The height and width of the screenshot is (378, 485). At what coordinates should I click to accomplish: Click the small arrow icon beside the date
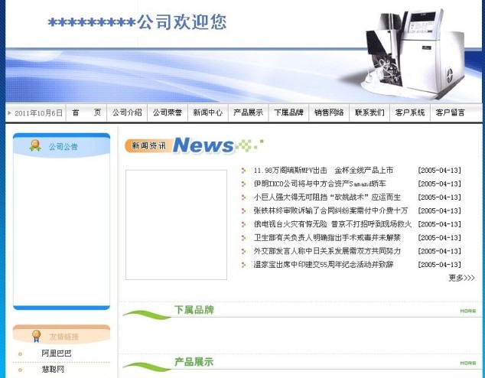pyautogui.click(x=10, y=113)
